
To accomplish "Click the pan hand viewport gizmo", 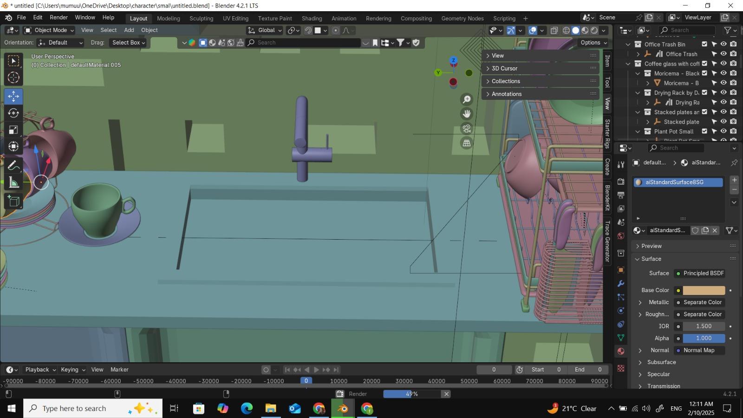I will pos(467,114).
